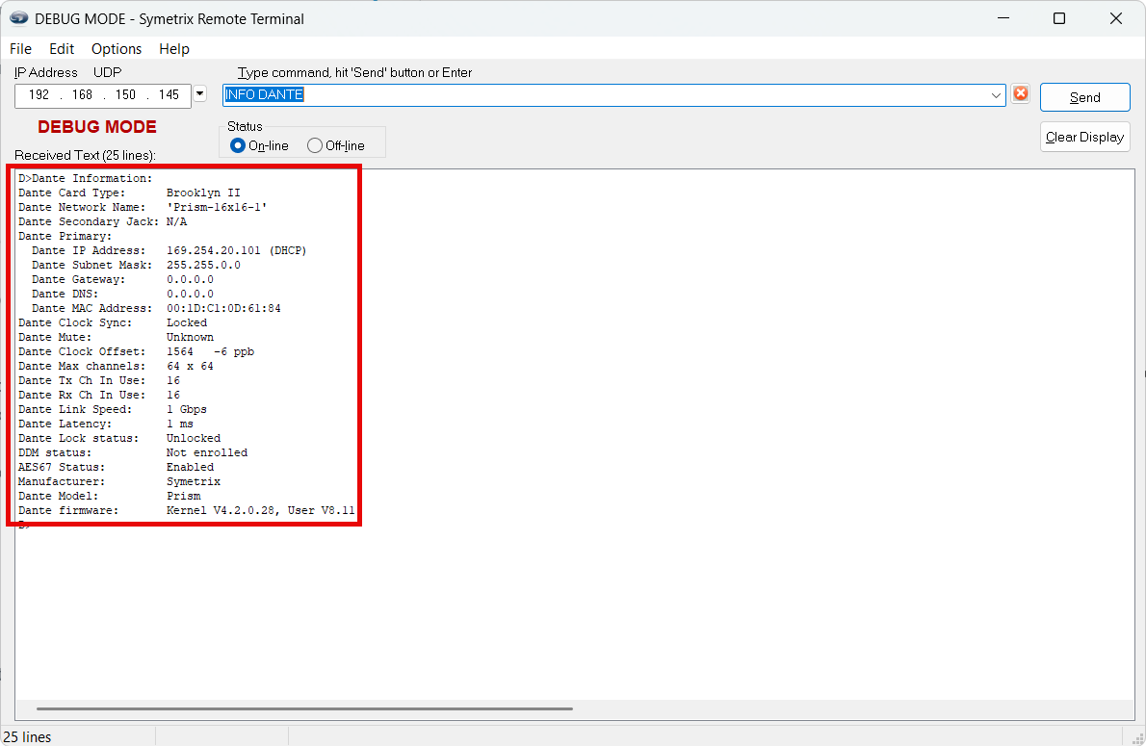1146x746 pixels.
Task: Click the Dante Clock Sync 'Locked' value
Action: coord(187,323)
